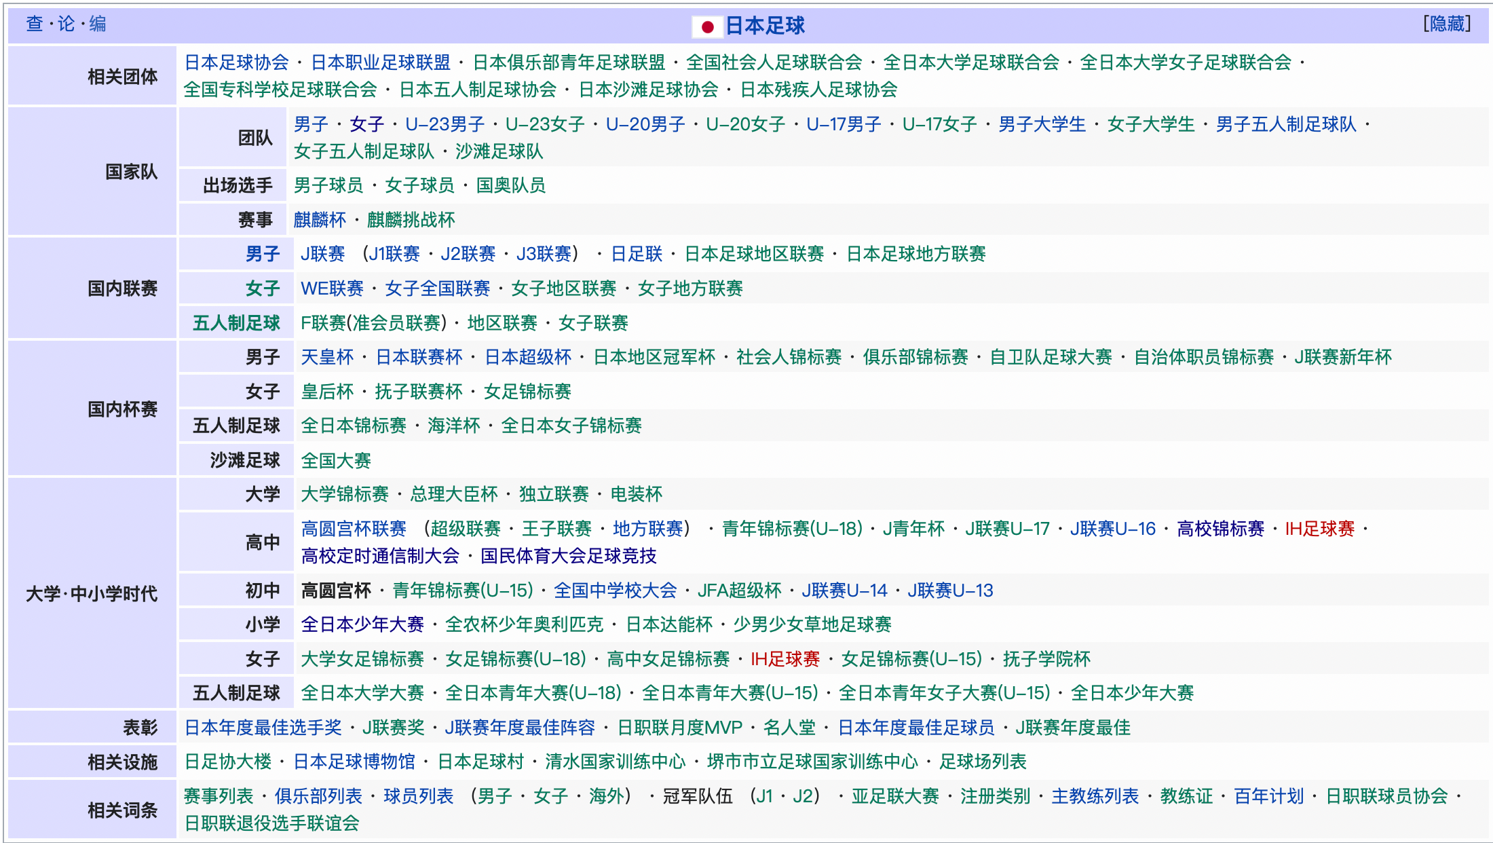Open the 日本足球 title link
This screenshot has height=843, width=1493.
click(765, 26)
